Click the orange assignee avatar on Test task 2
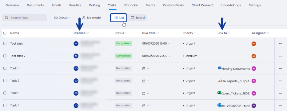The image size is (287, 111). [x=254, y=56]
